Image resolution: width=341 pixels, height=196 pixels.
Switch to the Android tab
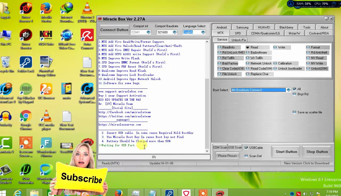point(222,27)
